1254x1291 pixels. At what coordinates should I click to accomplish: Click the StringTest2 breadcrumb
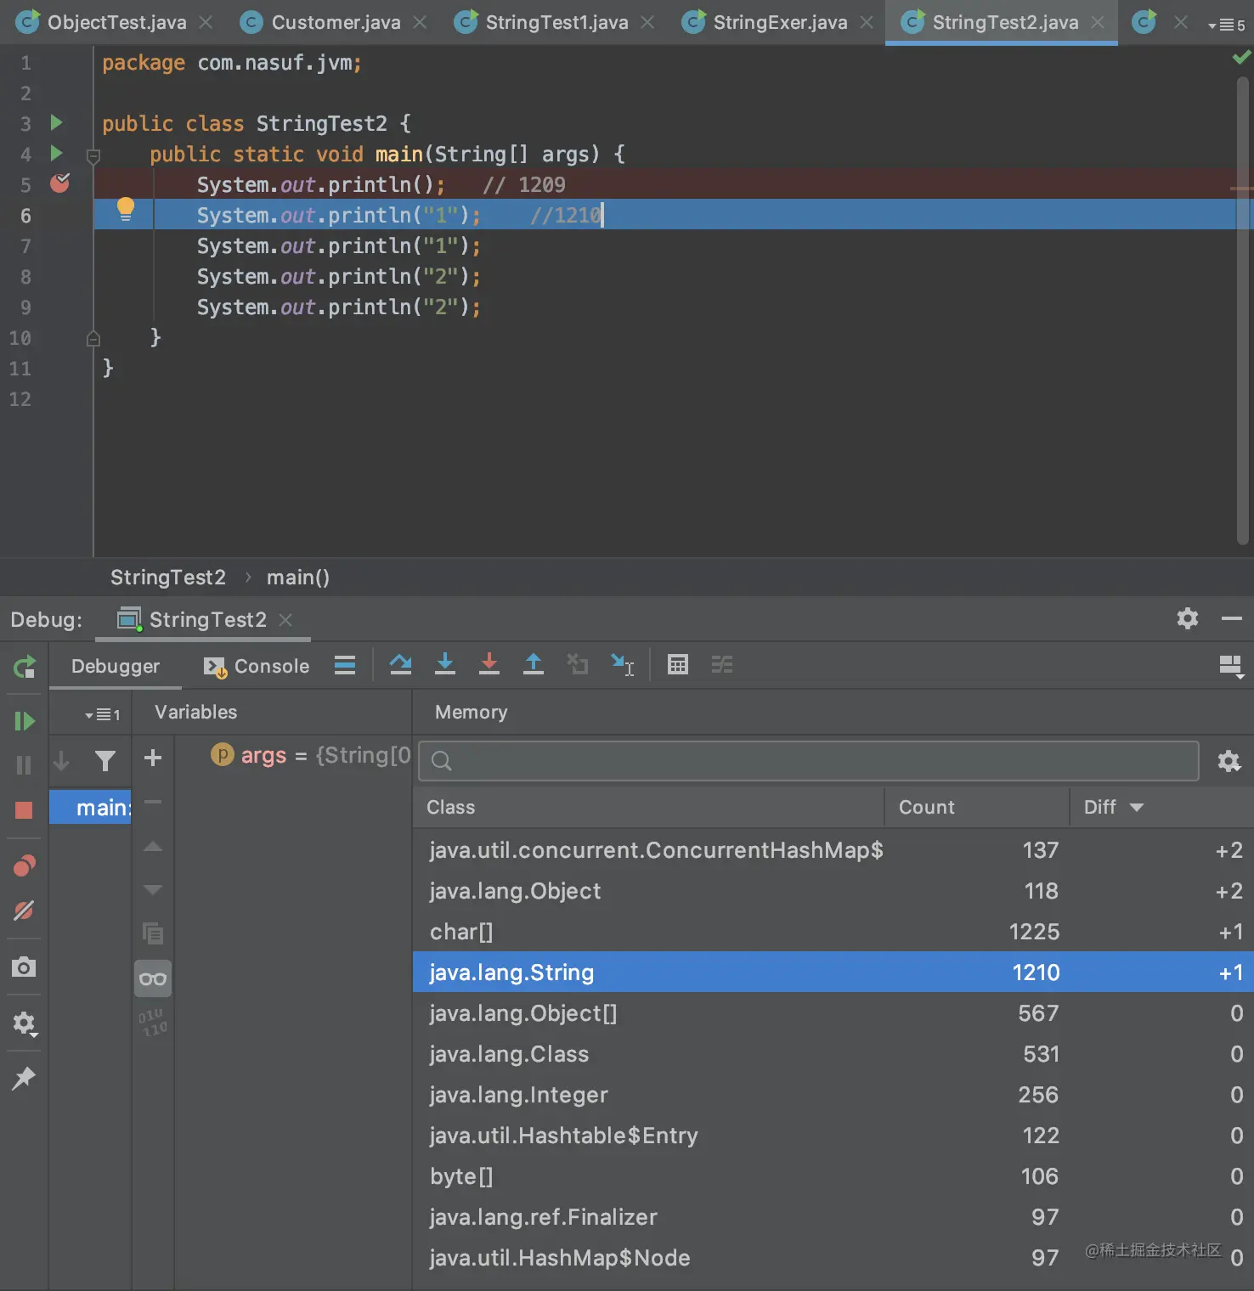(x=168, y=578)
